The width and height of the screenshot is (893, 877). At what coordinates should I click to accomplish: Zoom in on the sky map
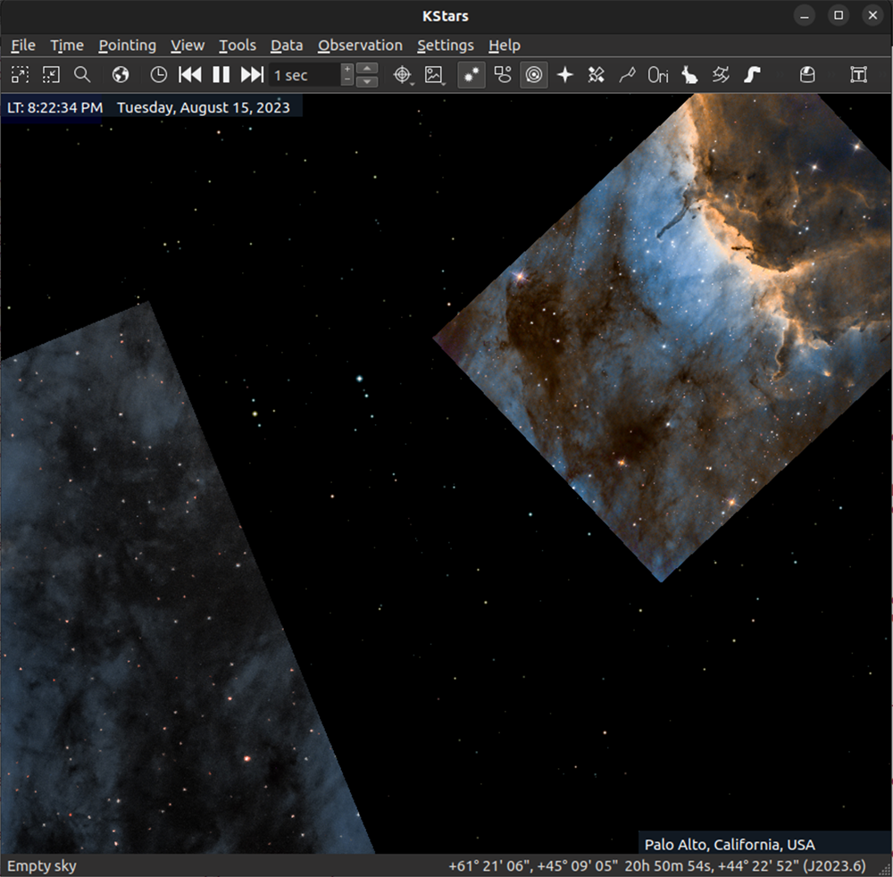[x=19, y=75]
